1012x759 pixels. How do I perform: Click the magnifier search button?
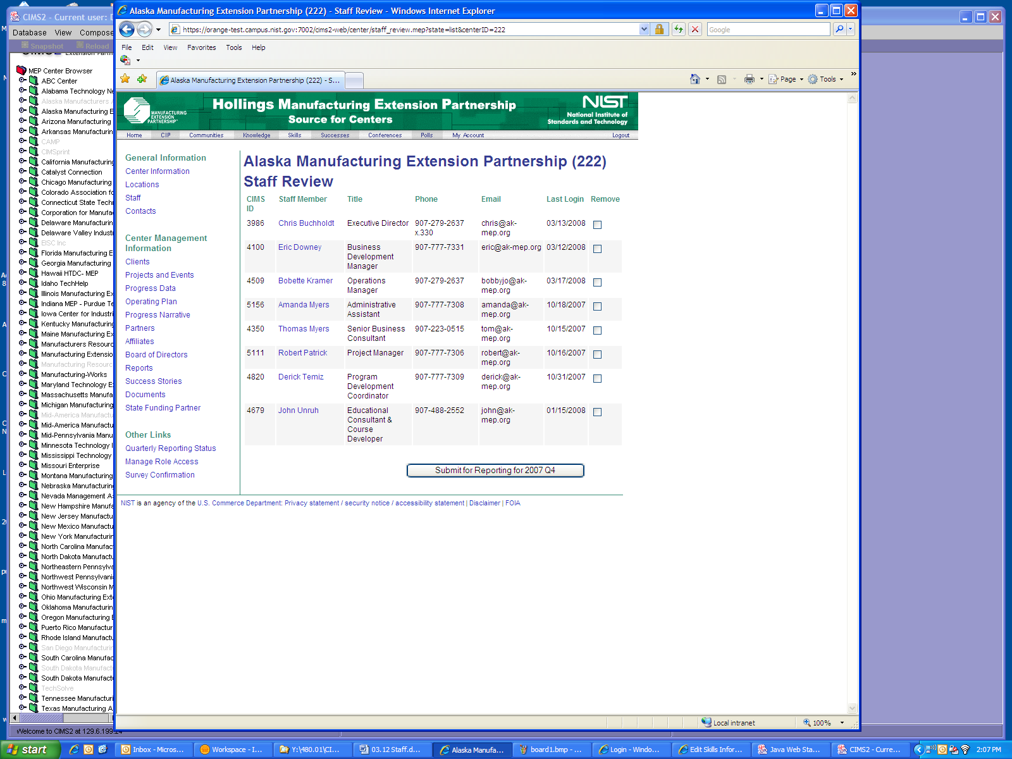[x=839, y=29]
